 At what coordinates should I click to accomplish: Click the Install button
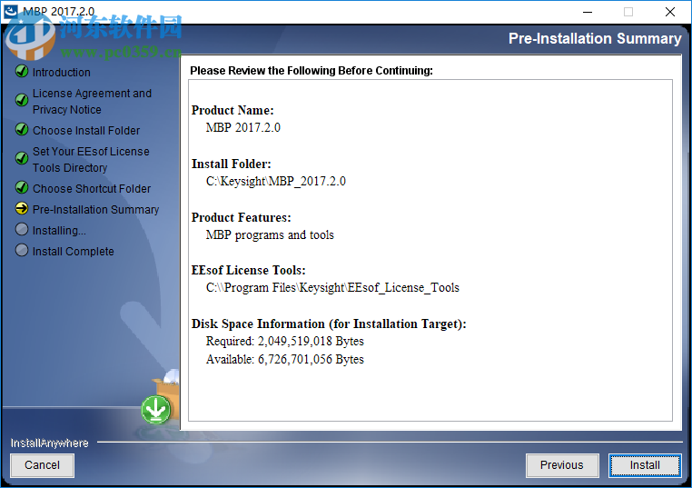pyautogui.click(x=645, y=465)
